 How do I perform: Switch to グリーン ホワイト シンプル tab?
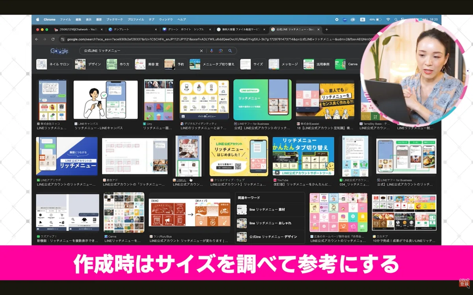[187, 29]
